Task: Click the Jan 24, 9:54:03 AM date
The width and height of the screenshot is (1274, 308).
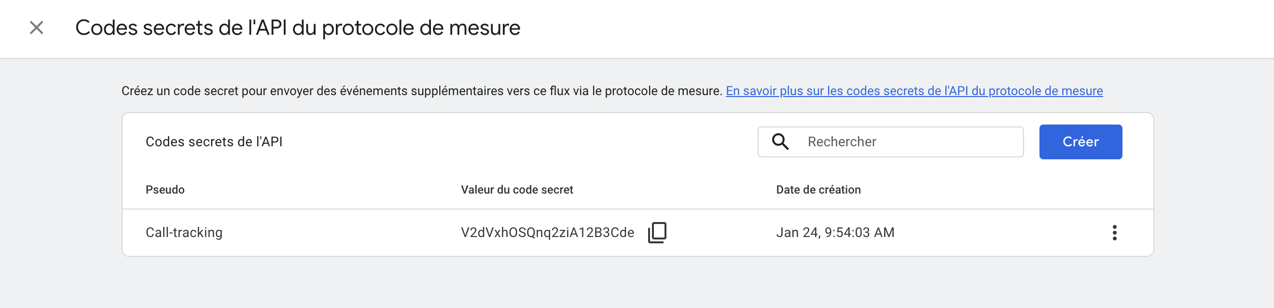Action: (835, 232)
